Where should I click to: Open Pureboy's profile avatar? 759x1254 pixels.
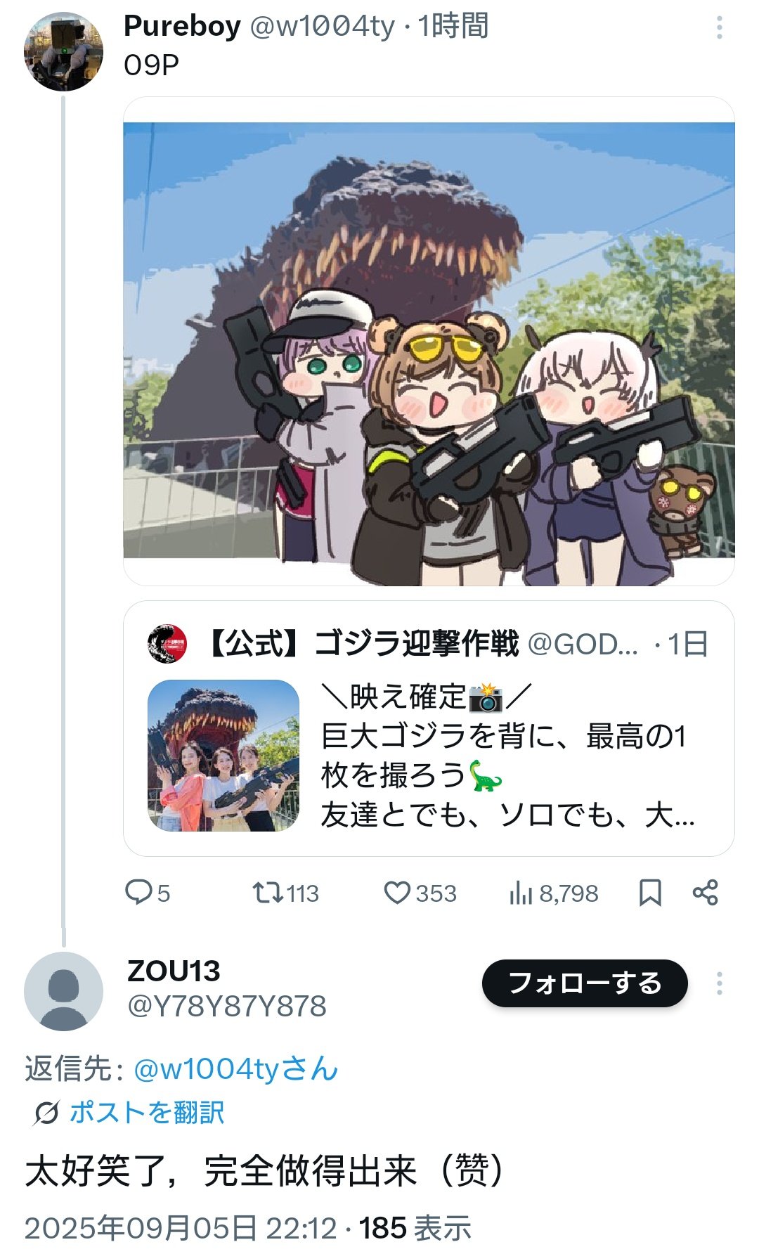pos(63,51)
